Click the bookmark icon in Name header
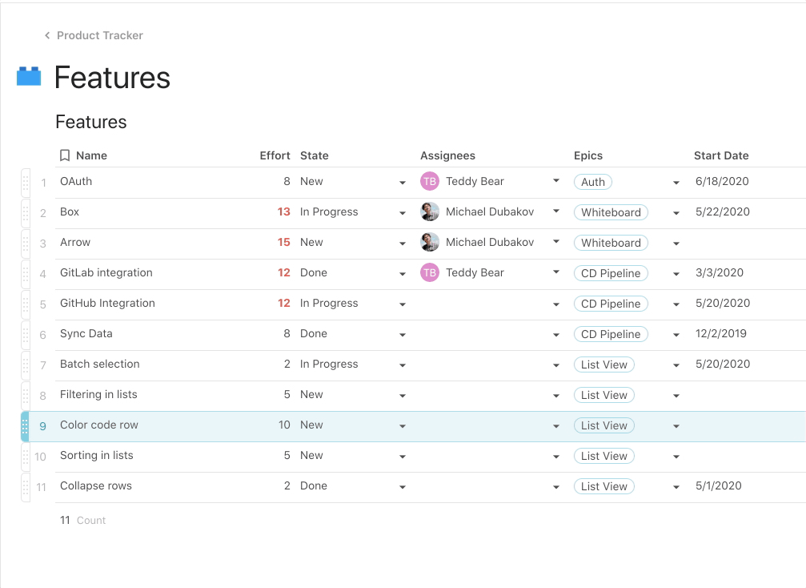The height and width of the screenshot is (588, 806). tap(65, 155)
